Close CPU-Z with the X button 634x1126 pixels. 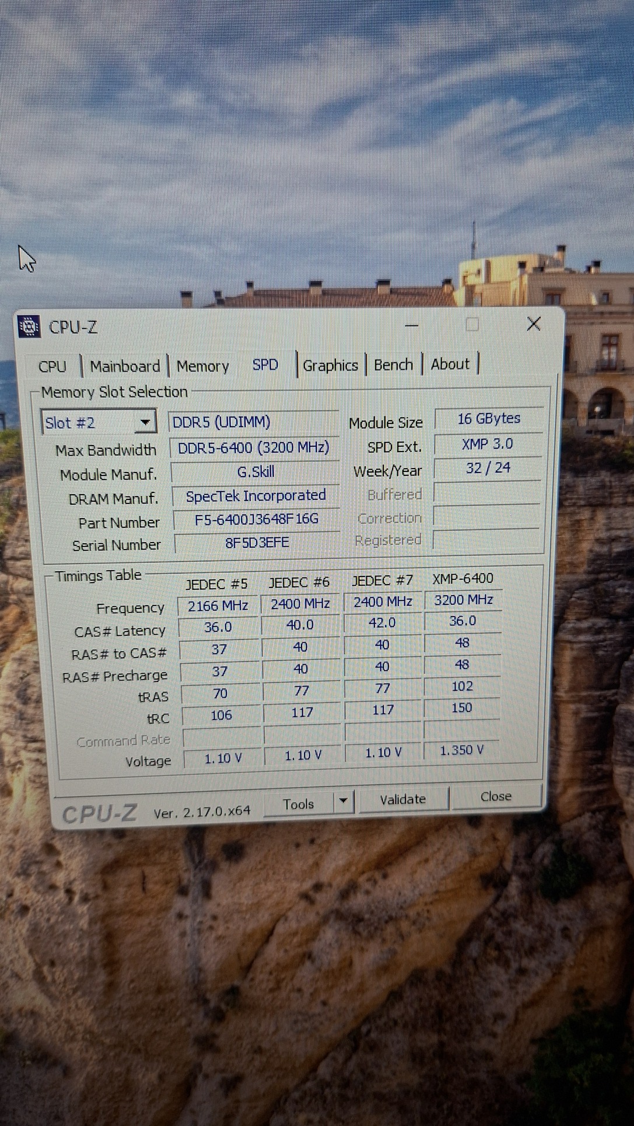click(x=533, y=324)
